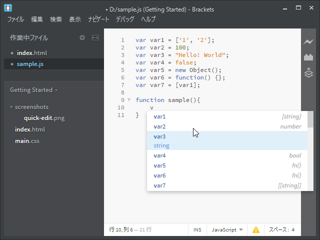Open the デバッグ menu
This screenshot has height=240, width=320.
pos(125,19)
